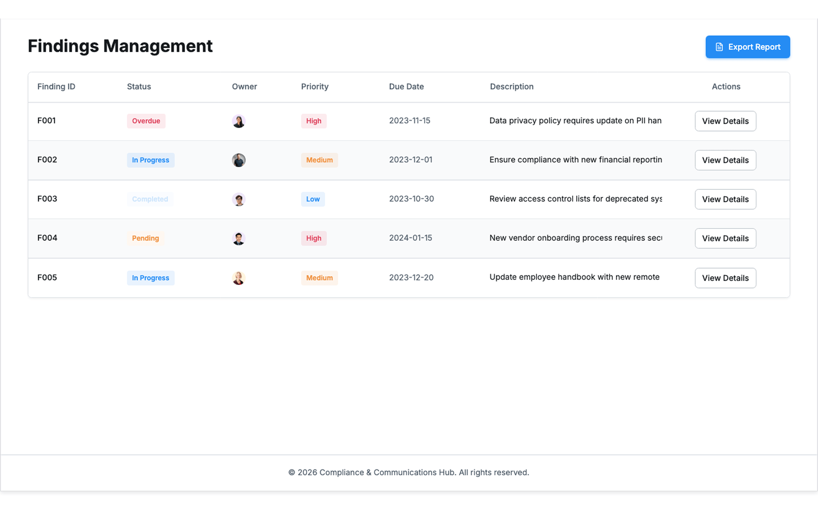Click the Finding ID column header
Screen dimensions: 818x531
pyautogui.click(x=56, y=87)
